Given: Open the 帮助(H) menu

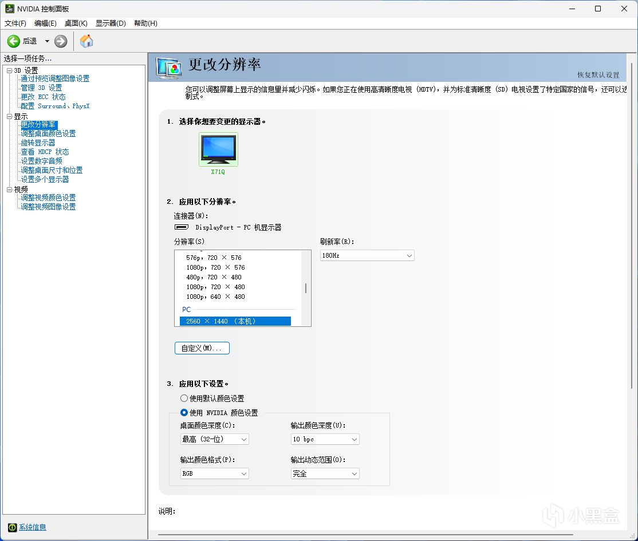Looking at the screenshot, I should tap(145, 23).
